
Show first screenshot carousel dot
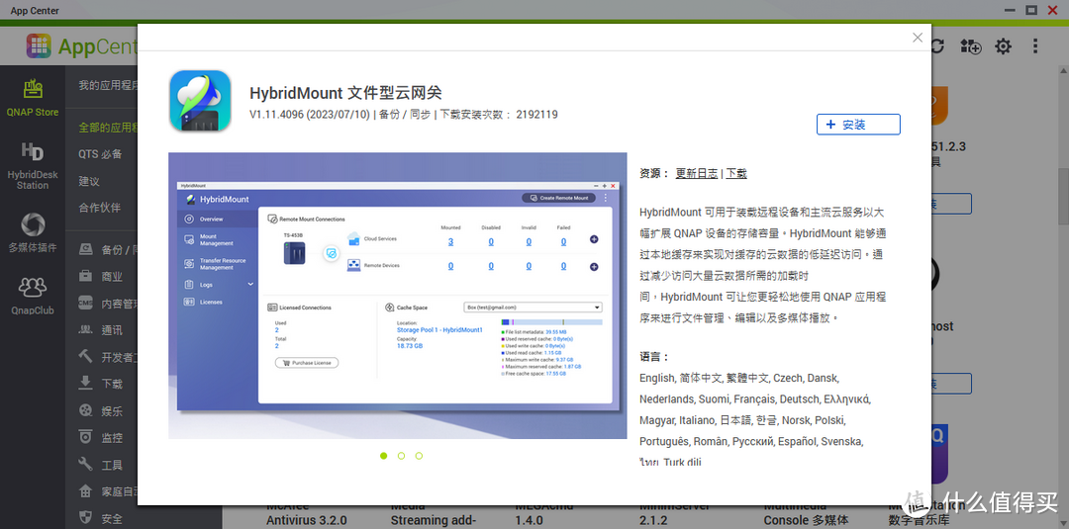pyautogui.click(x=383, y=456)
